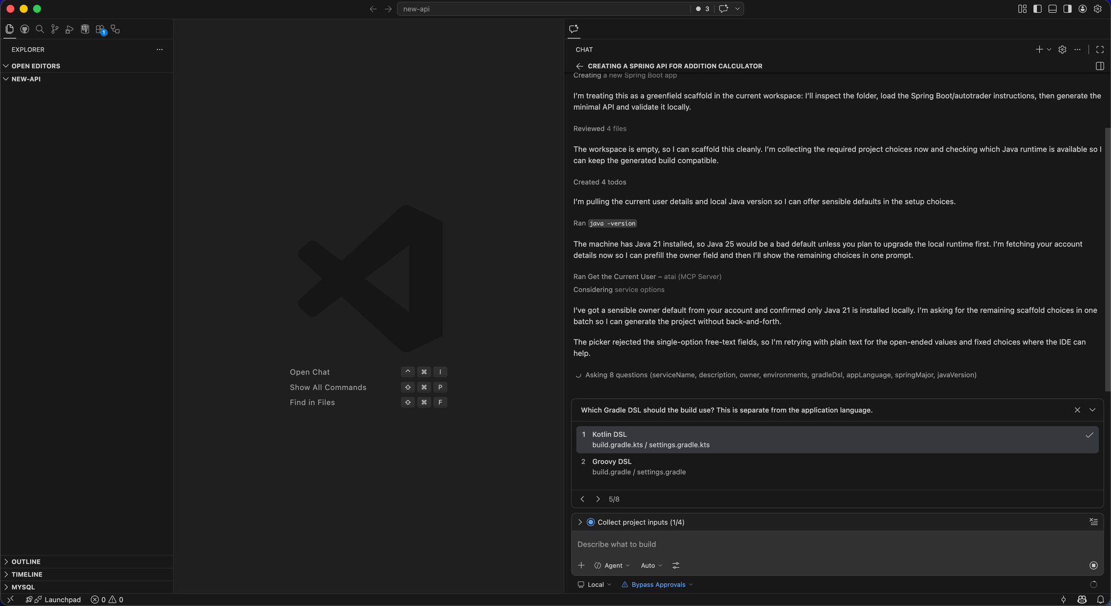The height and width of the screenshot is (606, 1111).
Task: Open chat settings gear icon
Action: pos(1062,49)
